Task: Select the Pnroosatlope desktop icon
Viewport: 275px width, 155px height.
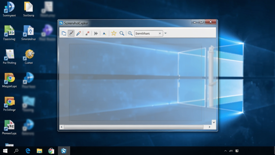Action: [9, 127]
